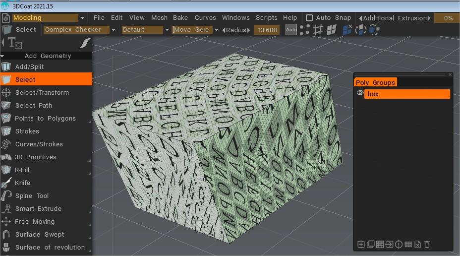Click the add new poly group icon
460x256 pixels.
click(361, 244)
